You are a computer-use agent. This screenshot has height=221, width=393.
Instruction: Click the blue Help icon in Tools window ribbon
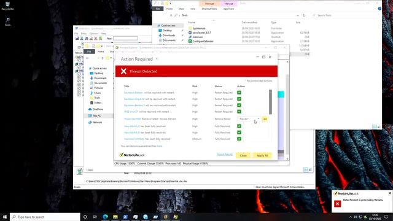tap(379, 9)
